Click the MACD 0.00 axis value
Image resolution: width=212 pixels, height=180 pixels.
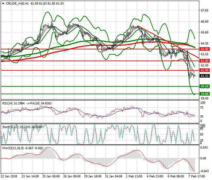[203, 158]
